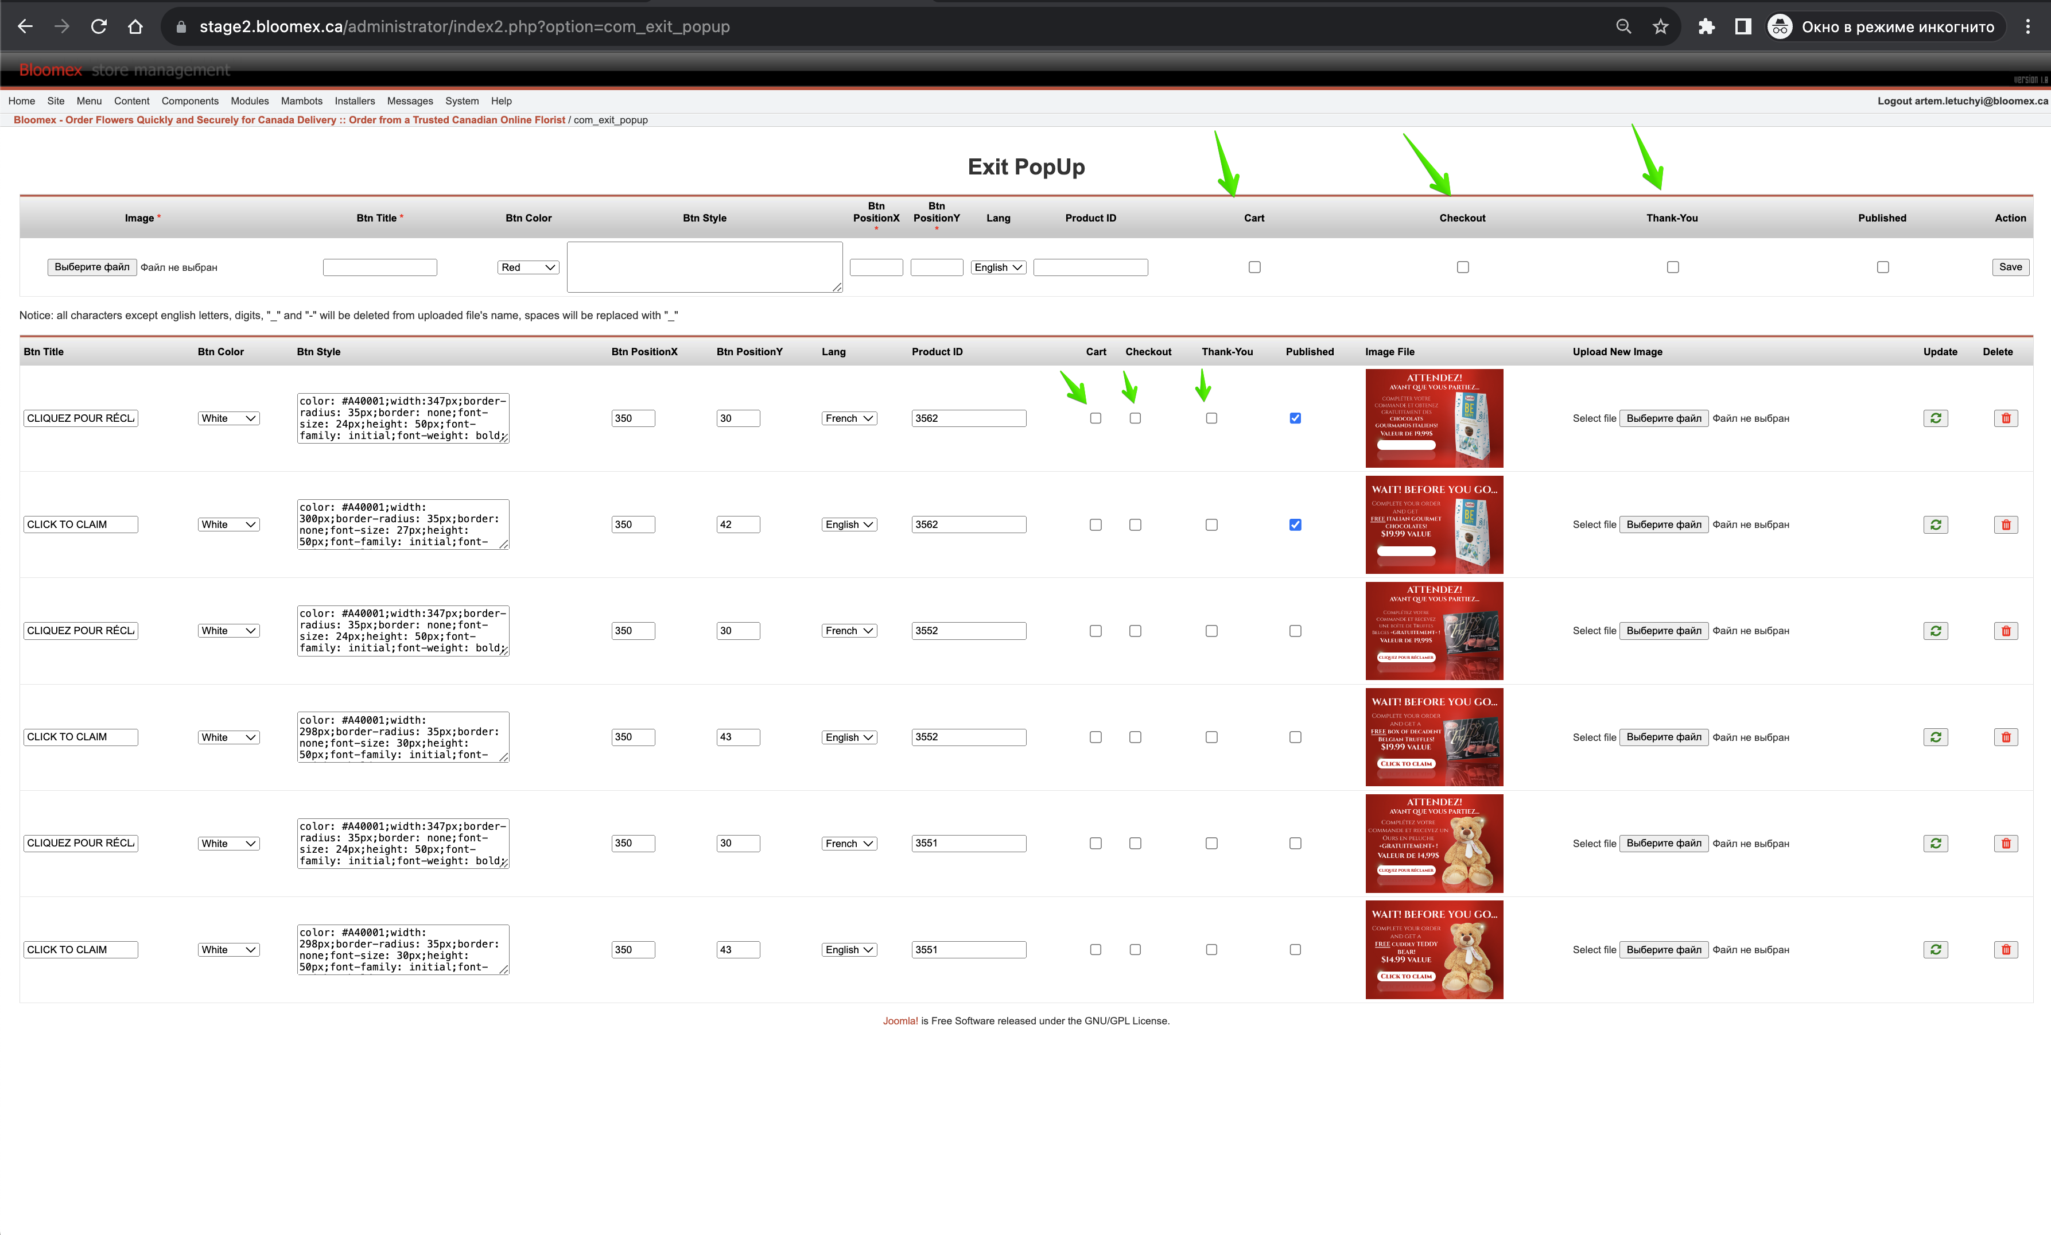The image size is (2051, 1235).
Task: Reload the page with refresh icon
Action: [98, 26]
